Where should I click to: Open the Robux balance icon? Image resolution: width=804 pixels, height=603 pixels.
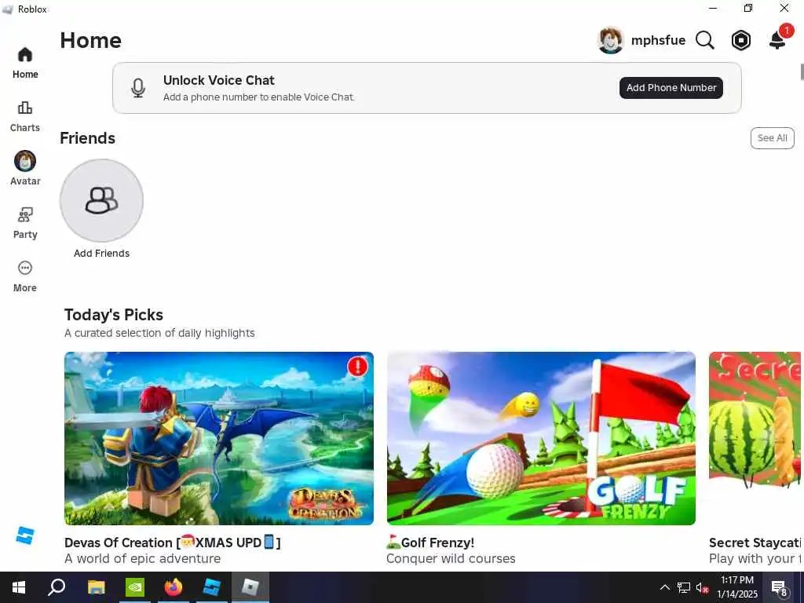point(741,40)
